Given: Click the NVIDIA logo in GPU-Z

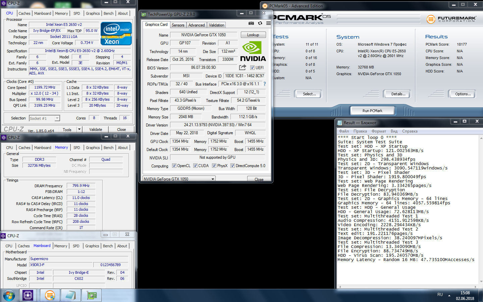Looking at the screenshot, I should (253, 51).
